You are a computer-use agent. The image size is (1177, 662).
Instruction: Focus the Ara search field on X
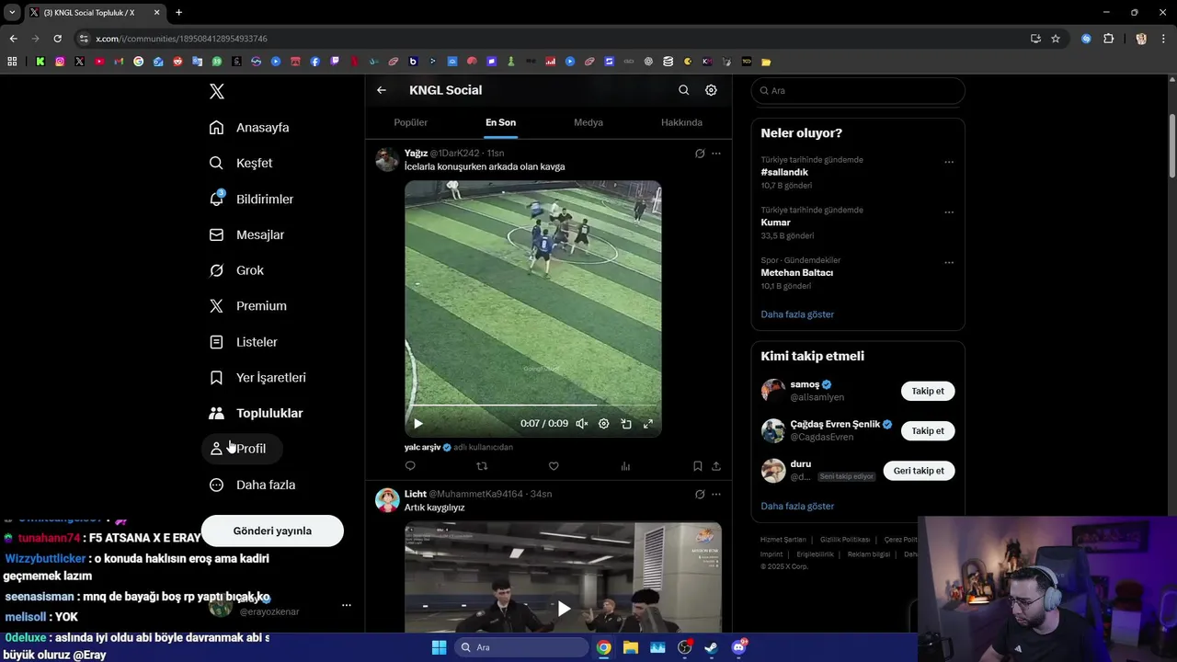click(858, 90)
